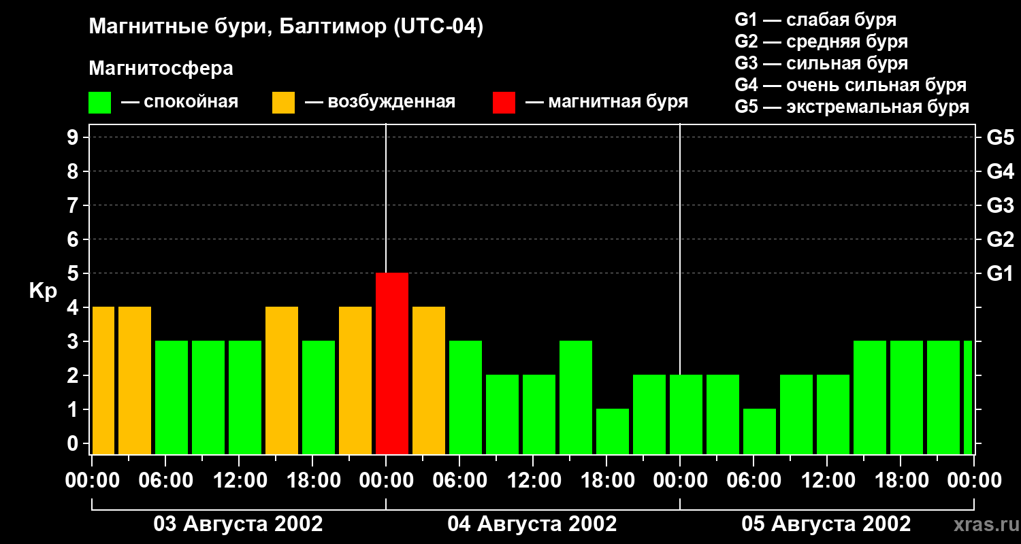Click the '— магнитная буря' legend label

coord(607,102)
